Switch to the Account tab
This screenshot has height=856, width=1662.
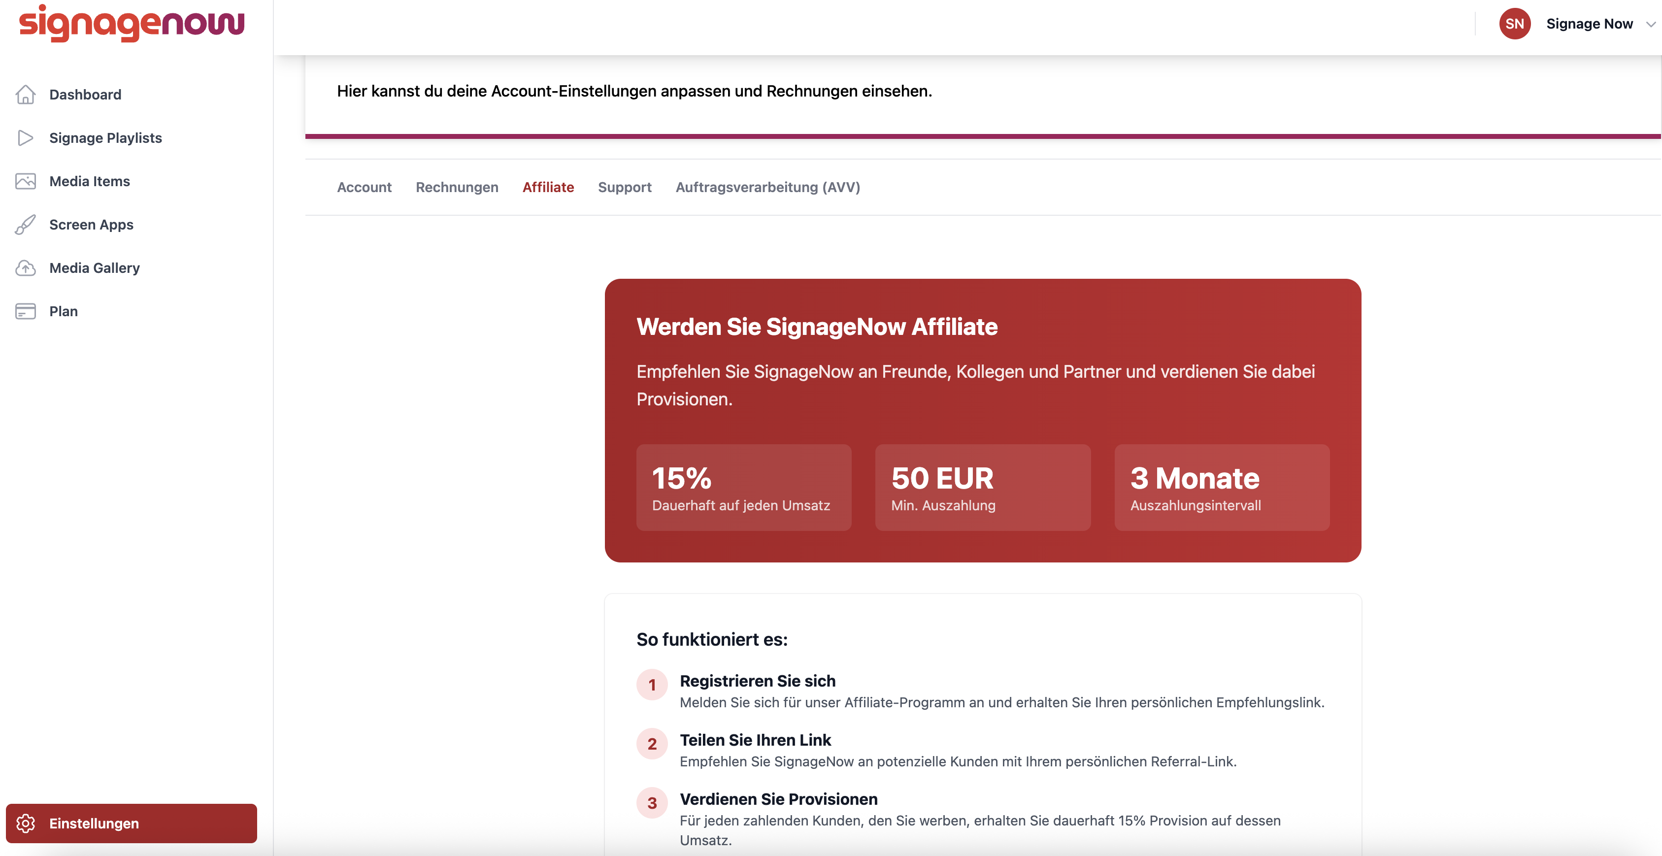(x=364, y=187)
